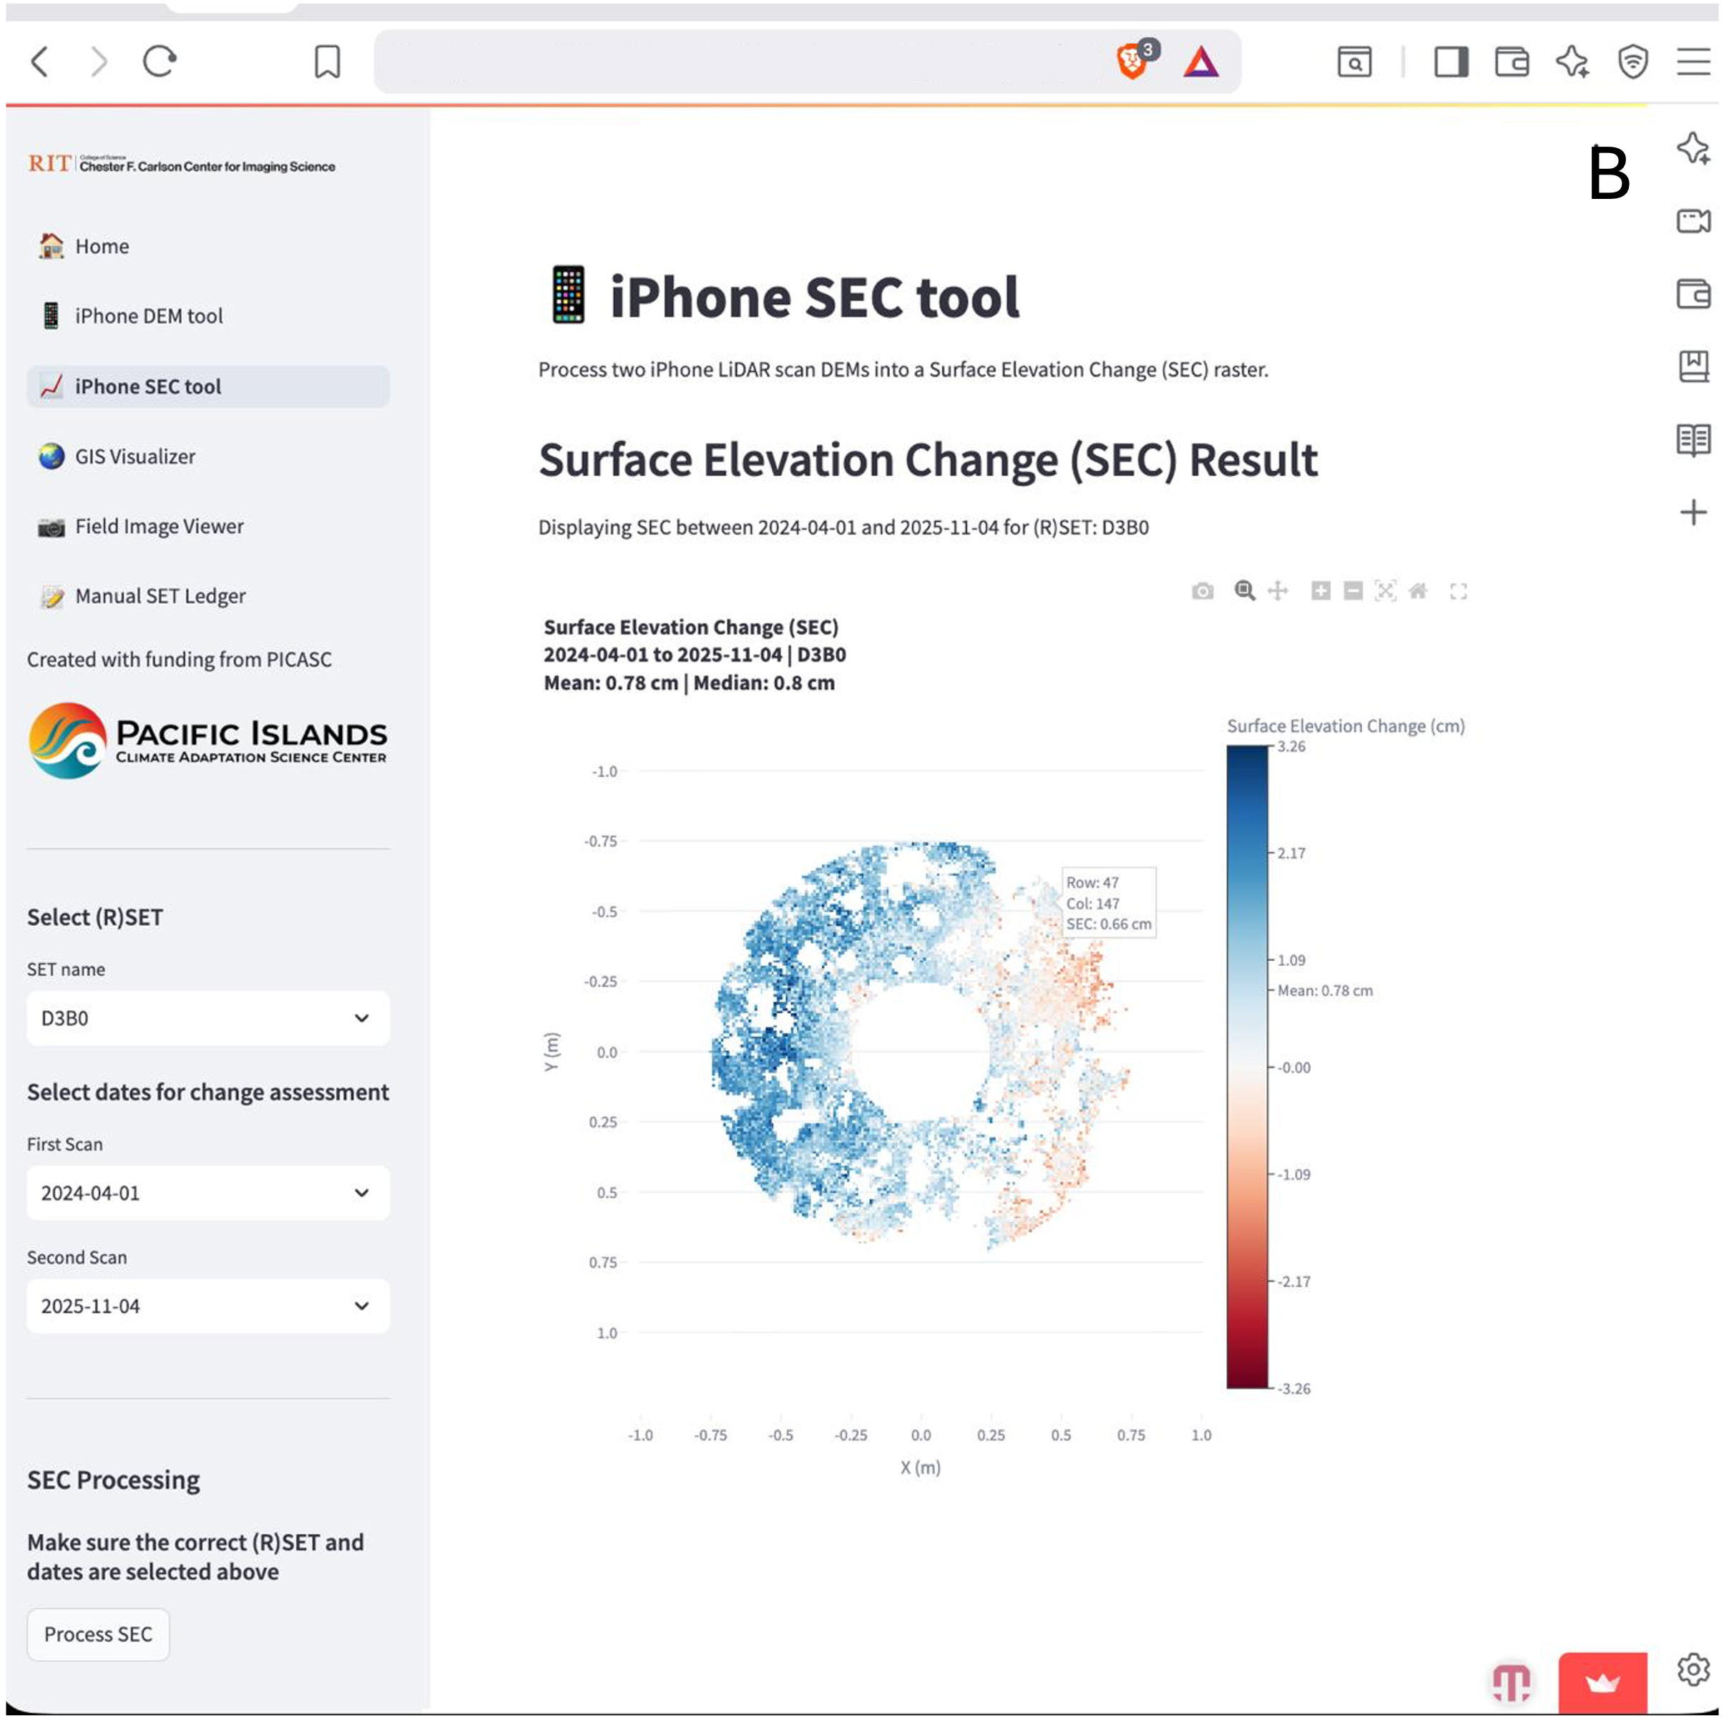The image size is (1724, 1718).
Task: Navigate to Manual SET Ledger
Action: click(x=160, y=596)
